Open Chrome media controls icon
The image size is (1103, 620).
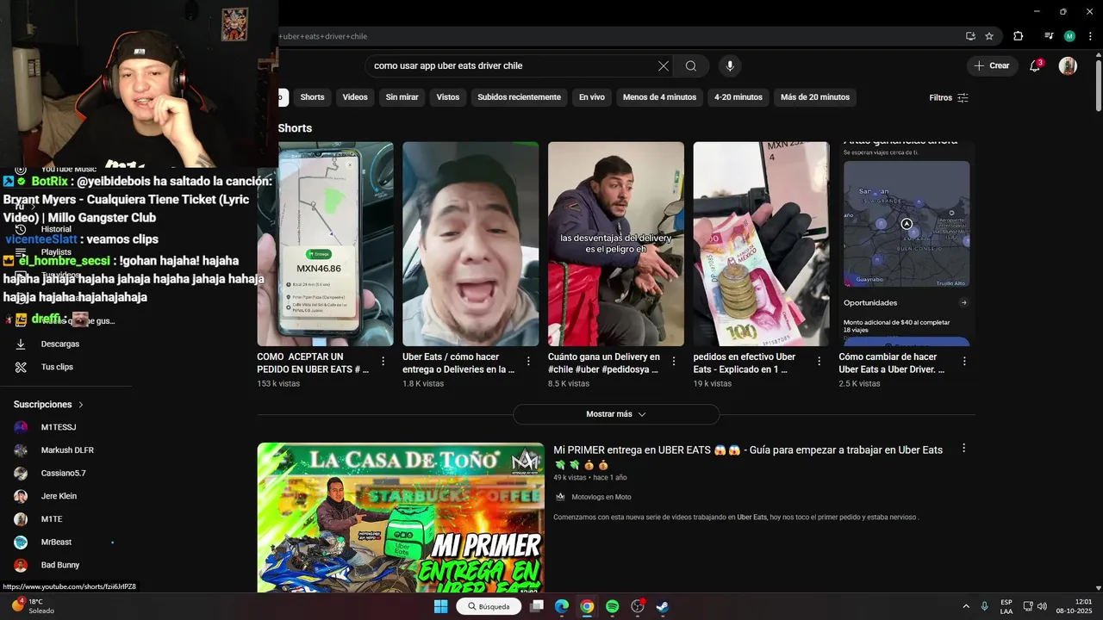(1049, 36)
